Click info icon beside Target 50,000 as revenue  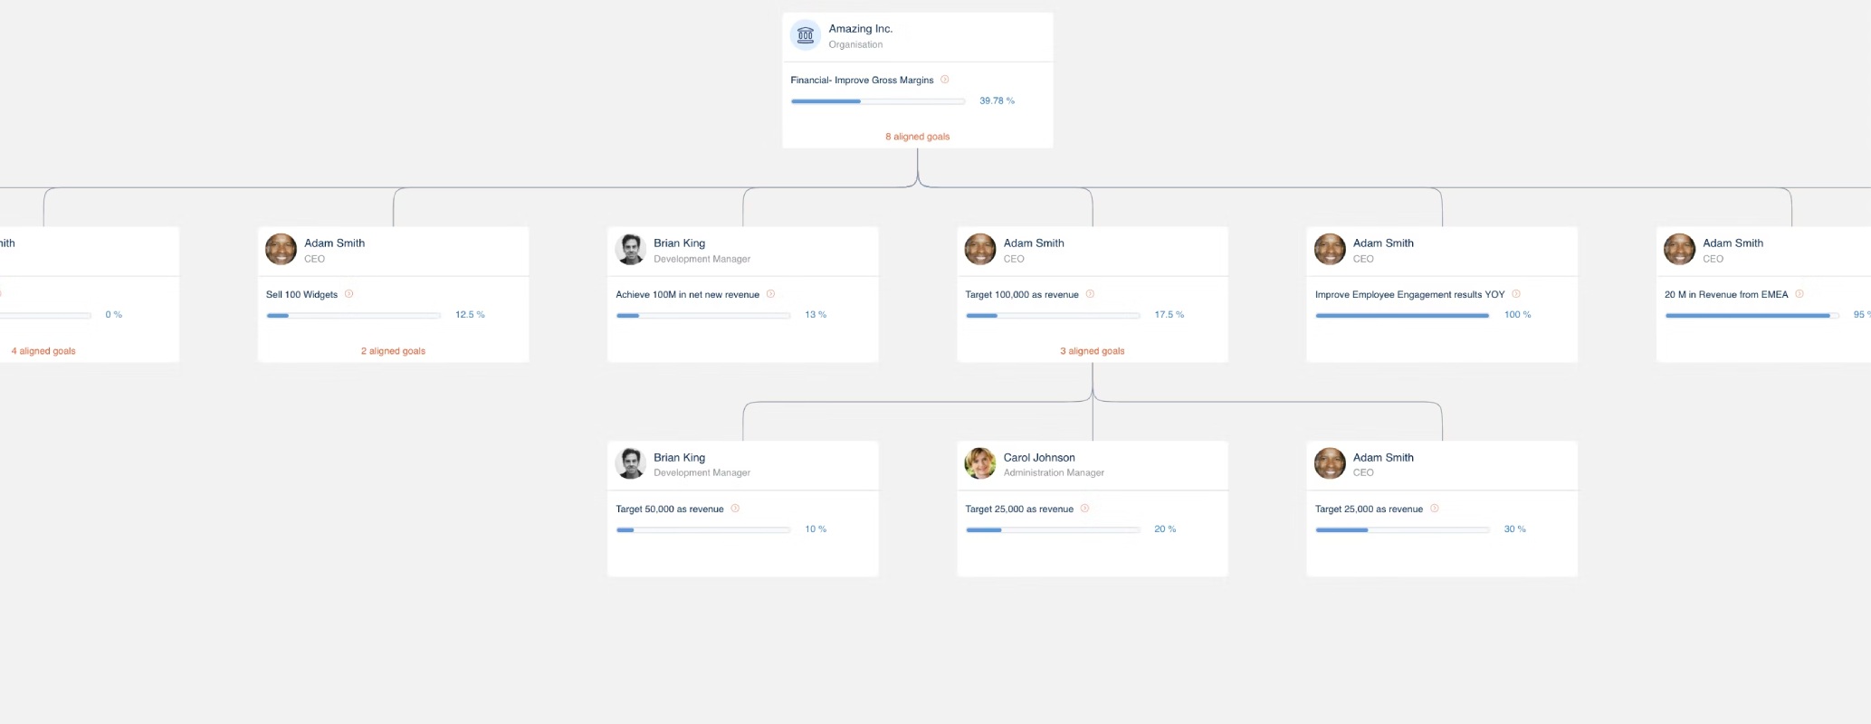click(x=735, y=509)
